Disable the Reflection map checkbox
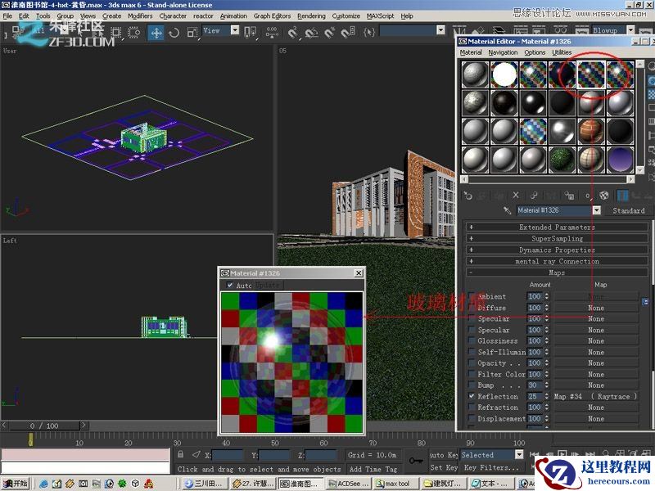 tap(472, 395)
